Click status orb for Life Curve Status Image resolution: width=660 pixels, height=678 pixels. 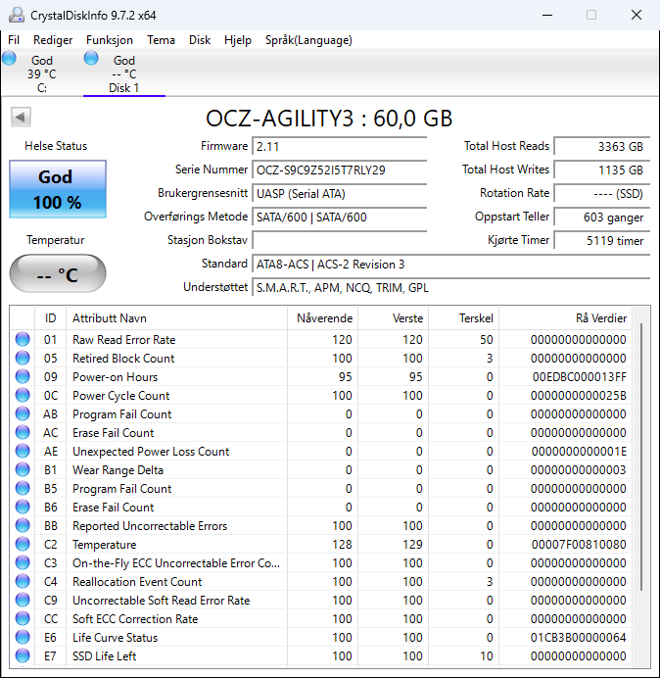pos(23,637)
